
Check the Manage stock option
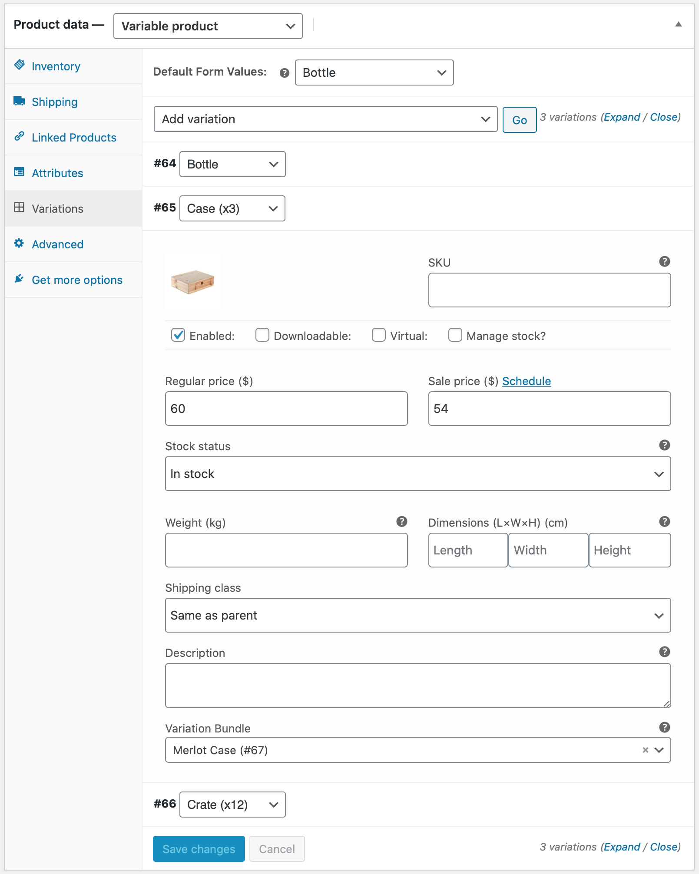(x=455, y=335)
